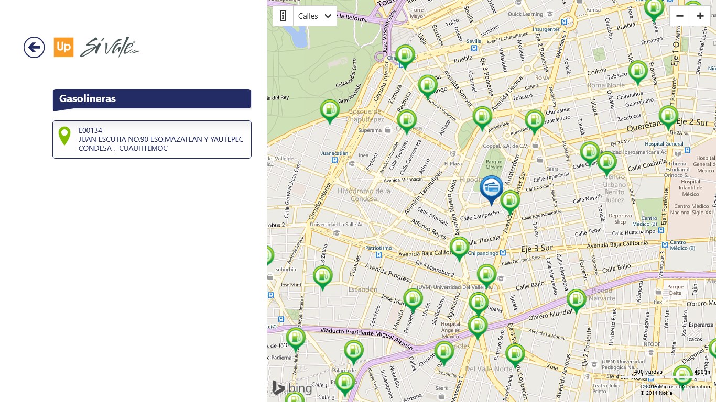Zoom in with the plus button

700,16
